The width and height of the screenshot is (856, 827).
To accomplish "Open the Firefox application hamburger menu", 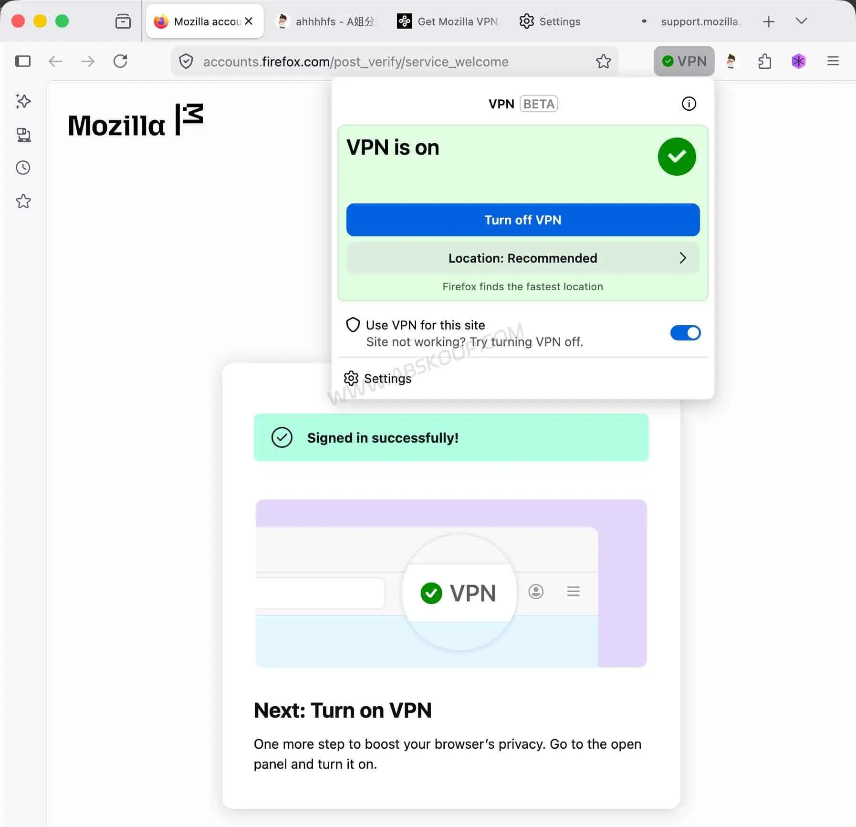I will [x=833, y=61].
